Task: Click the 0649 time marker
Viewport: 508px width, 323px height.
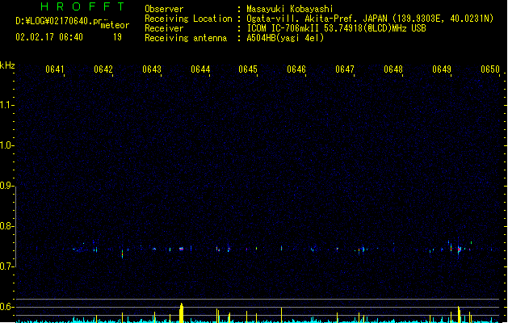Action: click(x=442, y=69)
